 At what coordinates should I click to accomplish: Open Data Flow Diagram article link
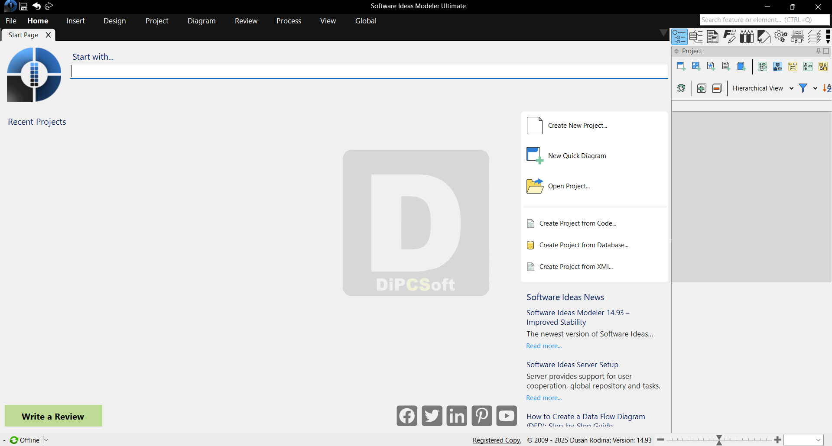point(586,420)
